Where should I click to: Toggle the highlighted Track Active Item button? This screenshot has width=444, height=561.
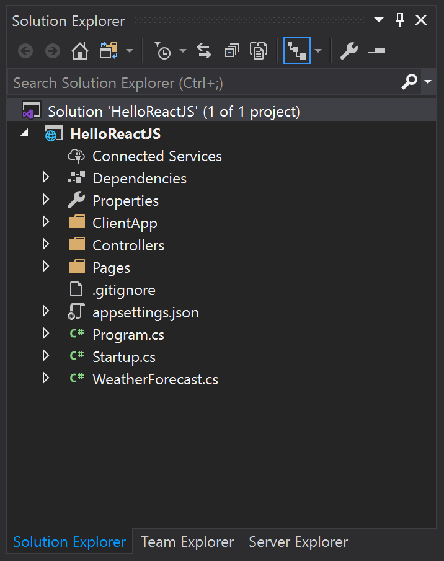pyautogui.click(x=296, y=51)
